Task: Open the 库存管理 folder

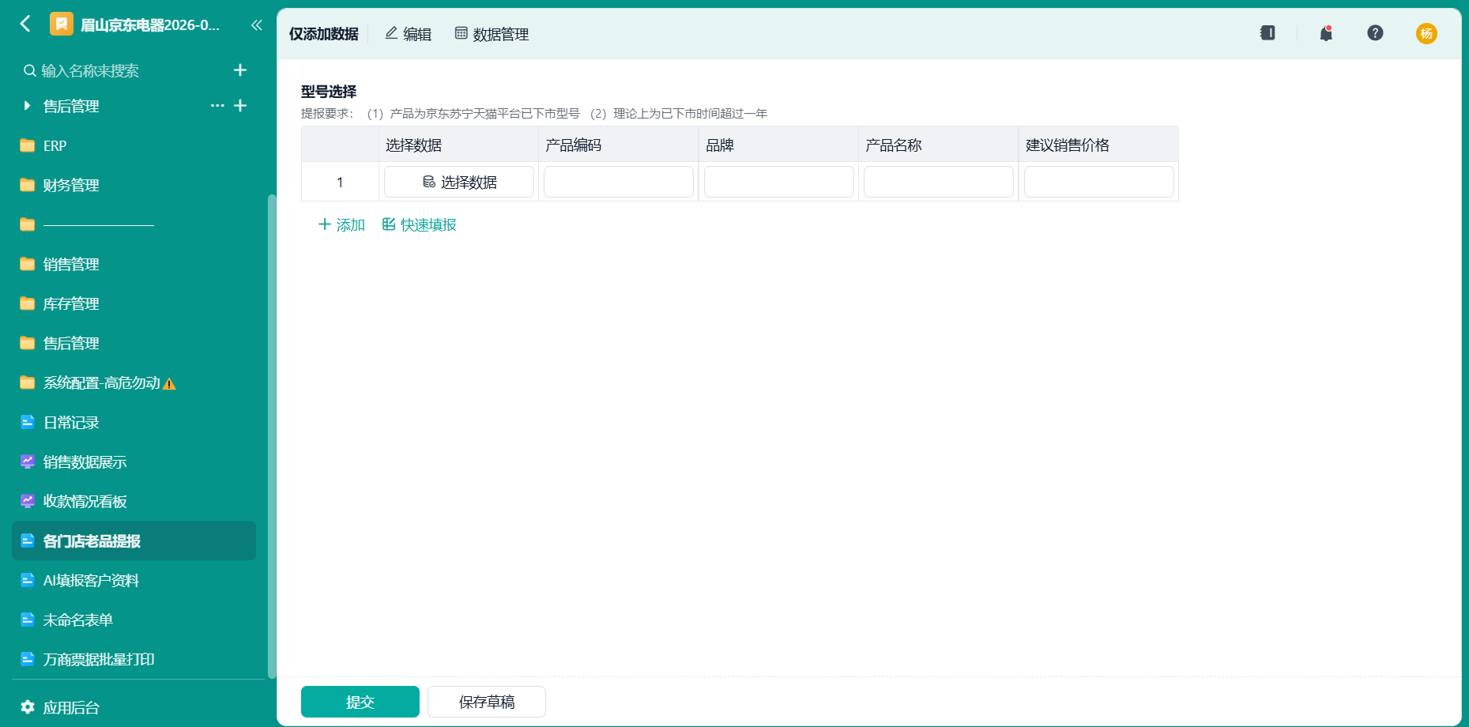Action: point(134,303)
